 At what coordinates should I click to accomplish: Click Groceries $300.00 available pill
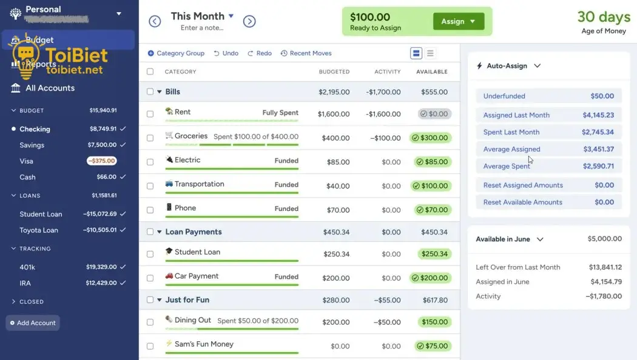(430, 138)
